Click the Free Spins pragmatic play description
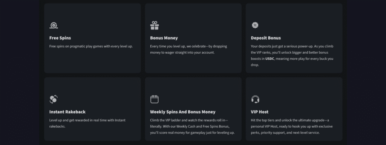386x145 pixels. (91, 46)
